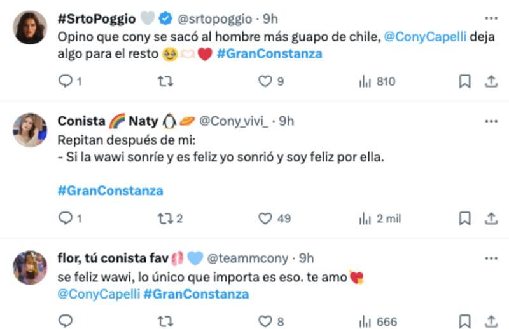
Task: Like the tweet from flor, tú conista fav
Action: 265,322
